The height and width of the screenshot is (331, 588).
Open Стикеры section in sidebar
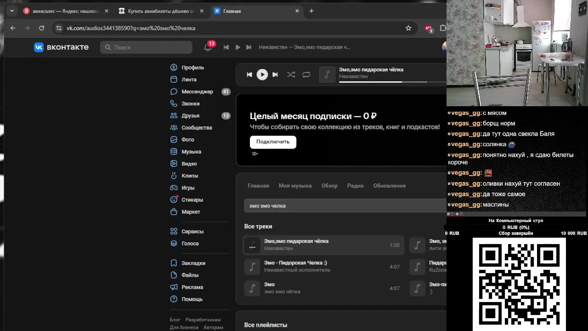point(192,200)
